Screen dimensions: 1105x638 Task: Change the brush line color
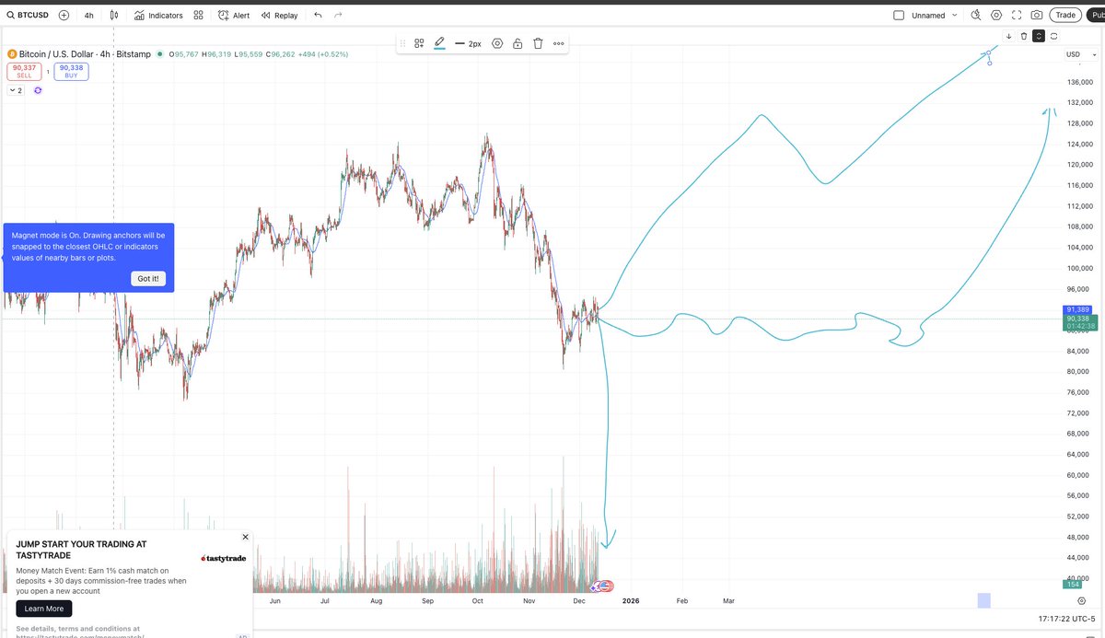coord(439,43)
